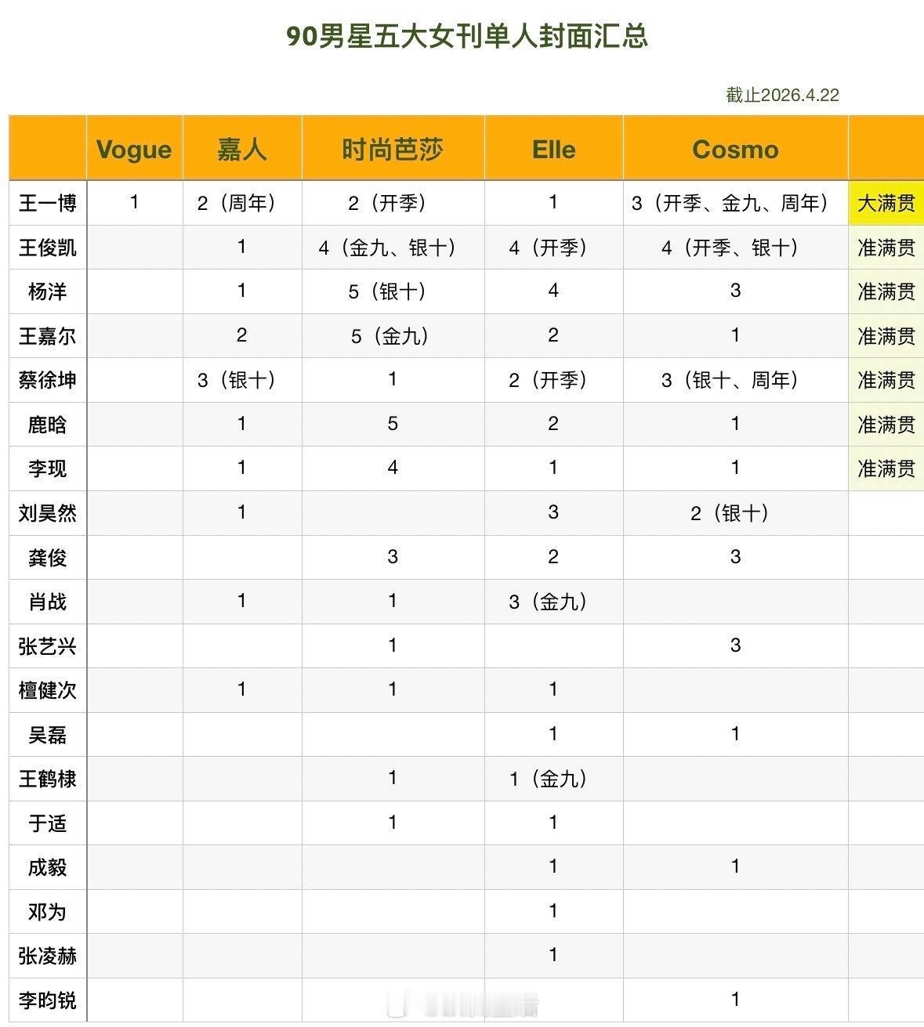Select the 龚俊 row name
This screenshot has height=1027, width=924.
pos(48,558)
